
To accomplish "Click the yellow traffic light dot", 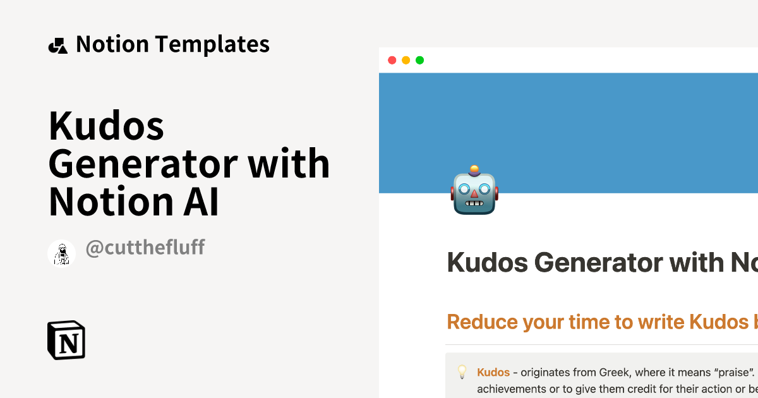I will [x=406, y=60].
